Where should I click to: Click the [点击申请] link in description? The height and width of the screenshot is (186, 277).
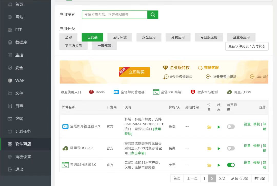[138, 153]
